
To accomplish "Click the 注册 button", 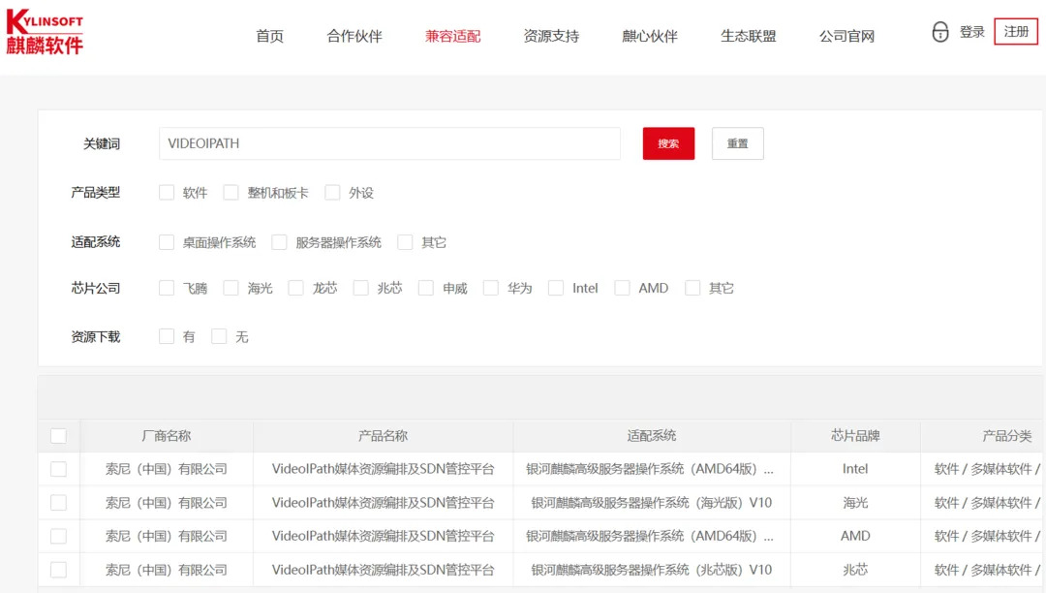I will click(1016, 31).
